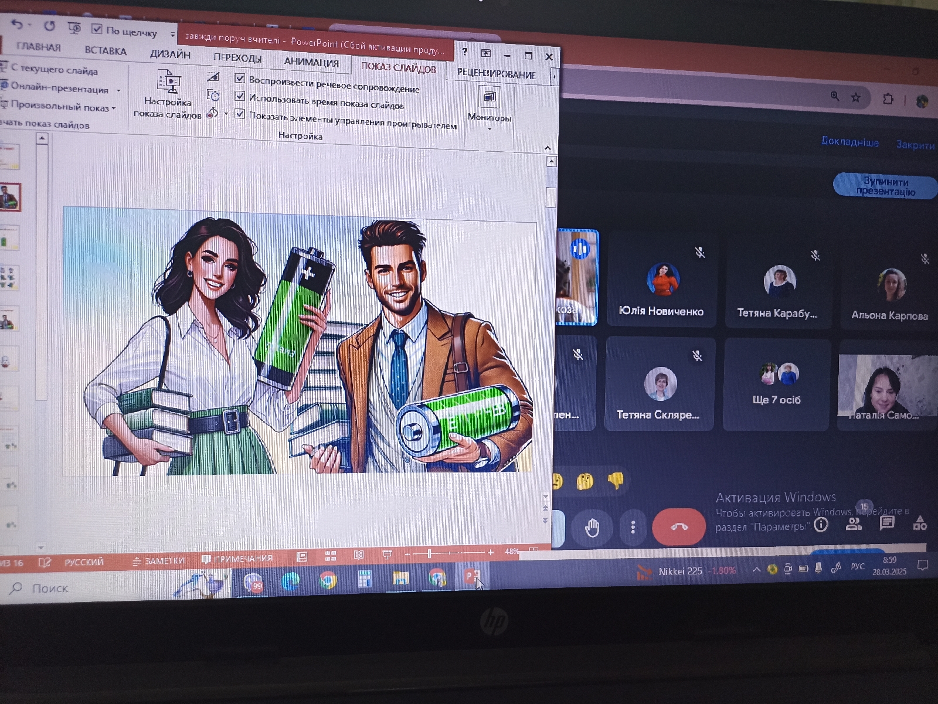
Task: Click thumbnail panel scroll-up arrow
Action: [41, 139]
